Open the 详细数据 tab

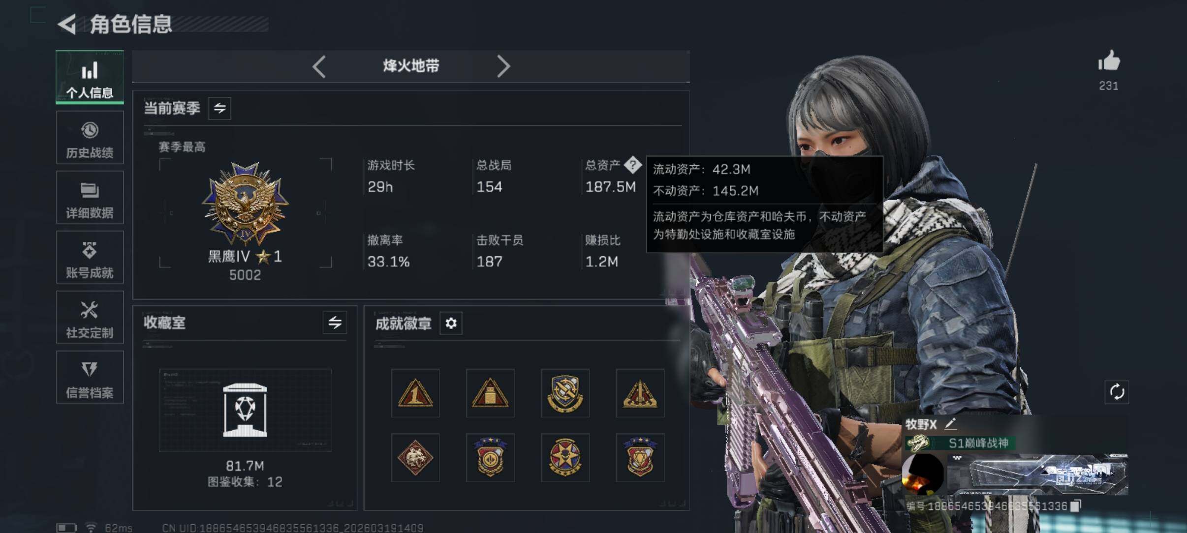tap(90, 198)
